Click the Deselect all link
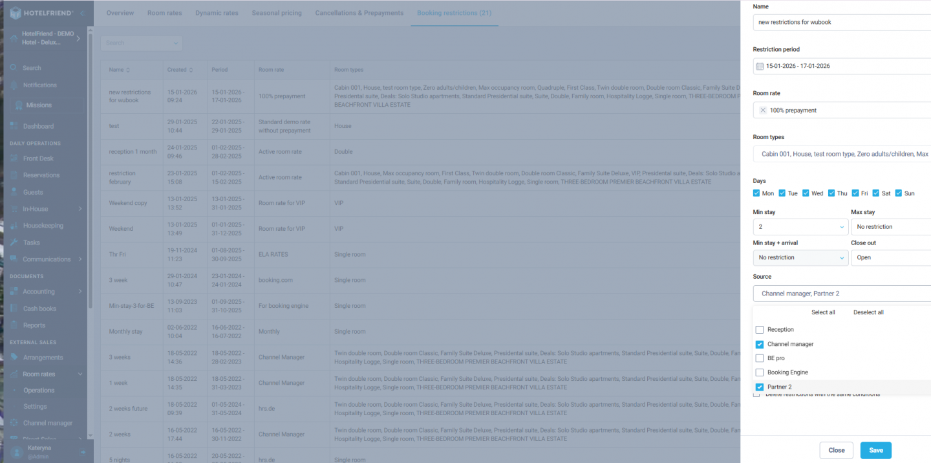 (x=868, y=312)
